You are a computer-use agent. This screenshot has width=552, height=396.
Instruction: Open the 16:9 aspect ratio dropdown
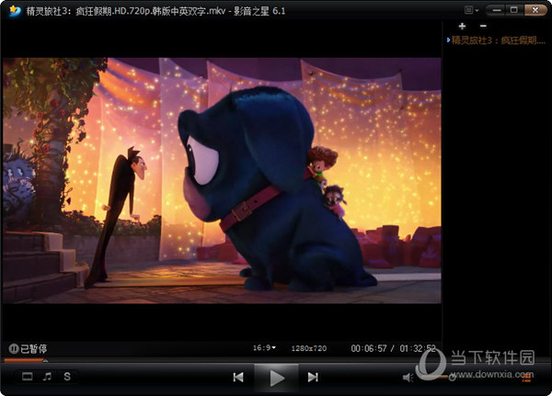point(264,348)
